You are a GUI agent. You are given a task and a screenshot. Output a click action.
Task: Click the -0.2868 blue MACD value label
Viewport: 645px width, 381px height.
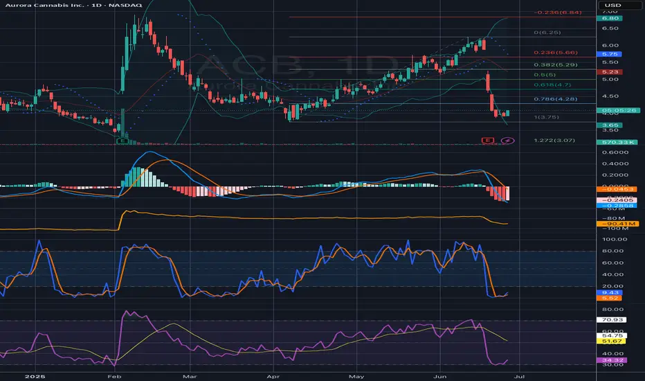coord(617,205)
